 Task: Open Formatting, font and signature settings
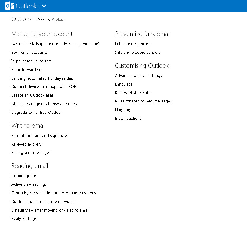click(x=39, y=135)
